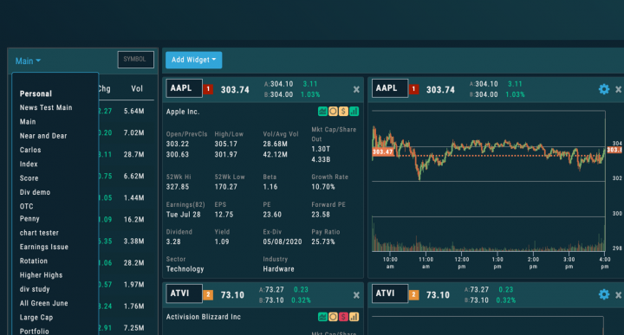The height and width of the screenshot is (335, 624).
Task: Click the red dollar icon for Activision Blizzard
Action: click(343, 317)
